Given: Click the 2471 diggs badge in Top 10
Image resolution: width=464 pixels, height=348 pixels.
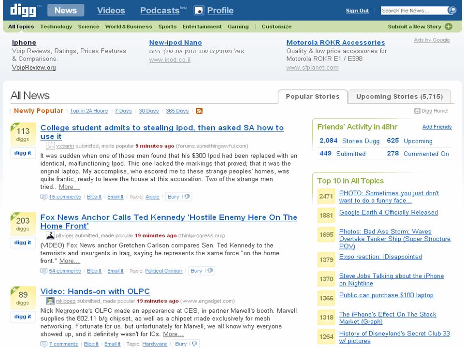Looking at the screenshot, I should 326,196.
